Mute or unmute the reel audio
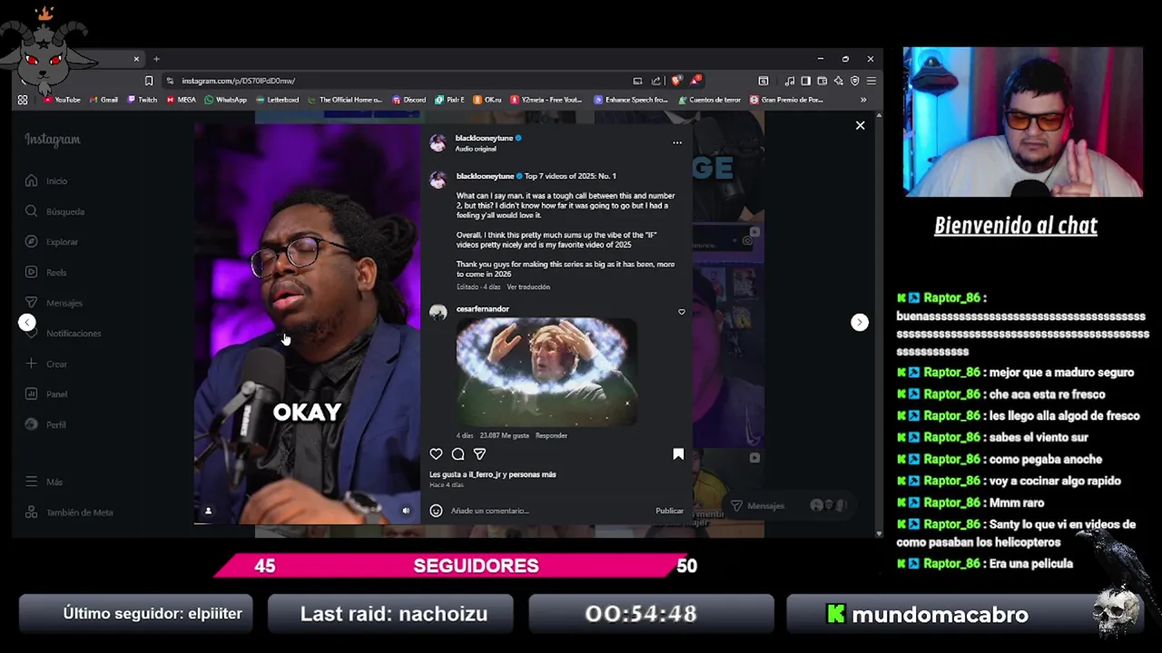The image size is (1162, 653). coord(406,511)
